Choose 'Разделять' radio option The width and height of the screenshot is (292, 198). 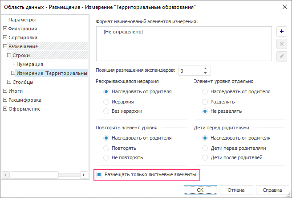pyautogui.click(x=205, y=101)
